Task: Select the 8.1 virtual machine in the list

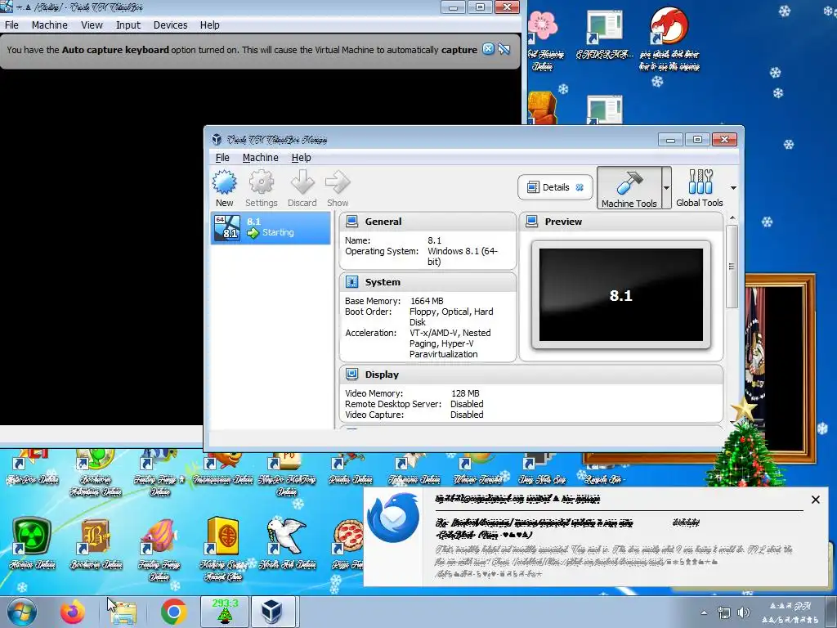Action: [x=271, y=228]
